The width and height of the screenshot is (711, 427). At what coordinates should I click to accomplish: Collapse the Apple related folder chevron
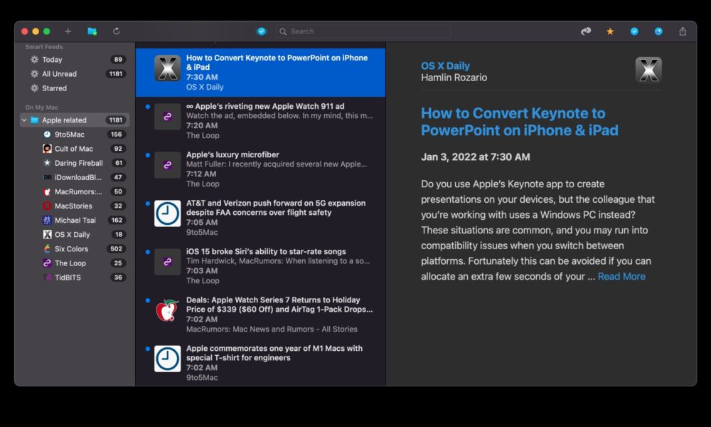[x=24, y=120]
